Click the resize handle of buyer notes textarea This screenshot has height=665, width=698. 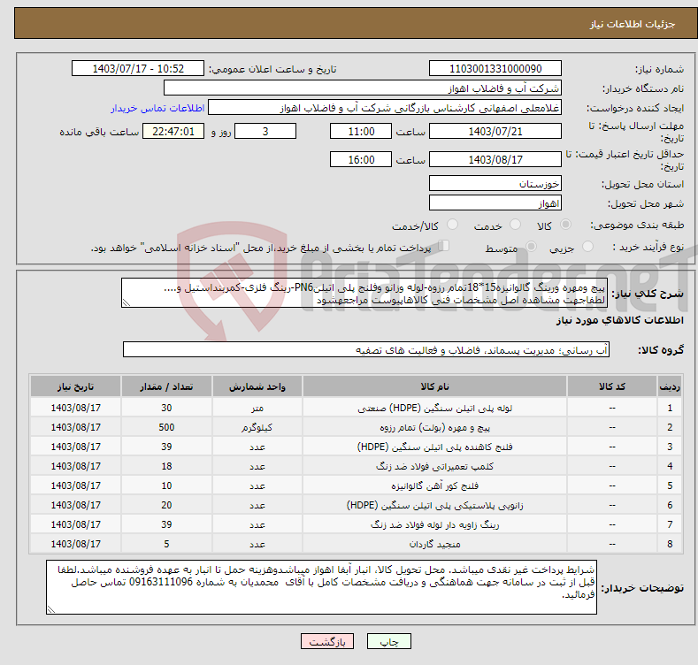pos(50,610)
